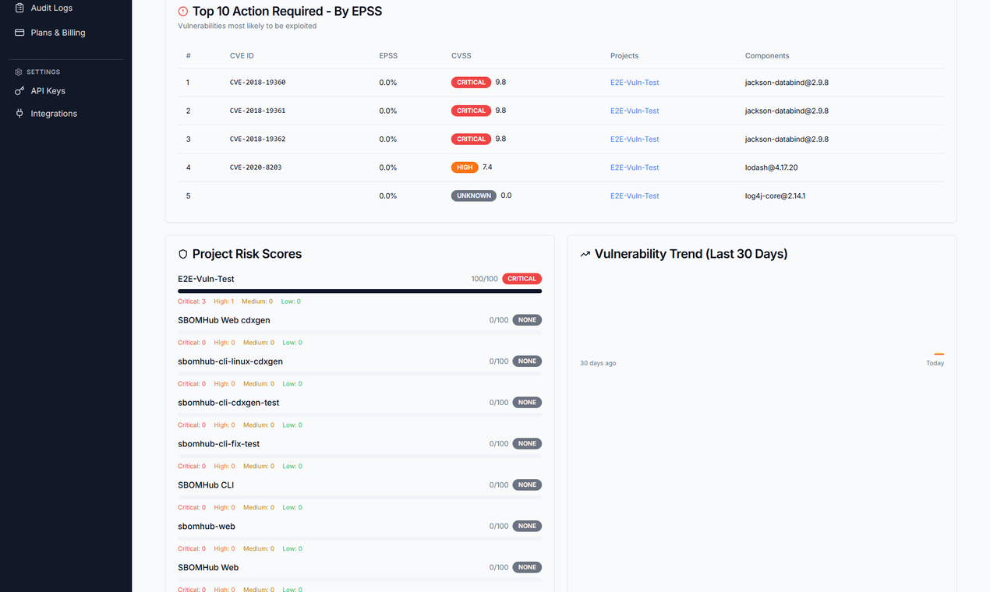Image resolution: width=990 pixels, height=592 pixels.
Task: Select sbomhub-cli-fix-test project
Action: (218, 444)
